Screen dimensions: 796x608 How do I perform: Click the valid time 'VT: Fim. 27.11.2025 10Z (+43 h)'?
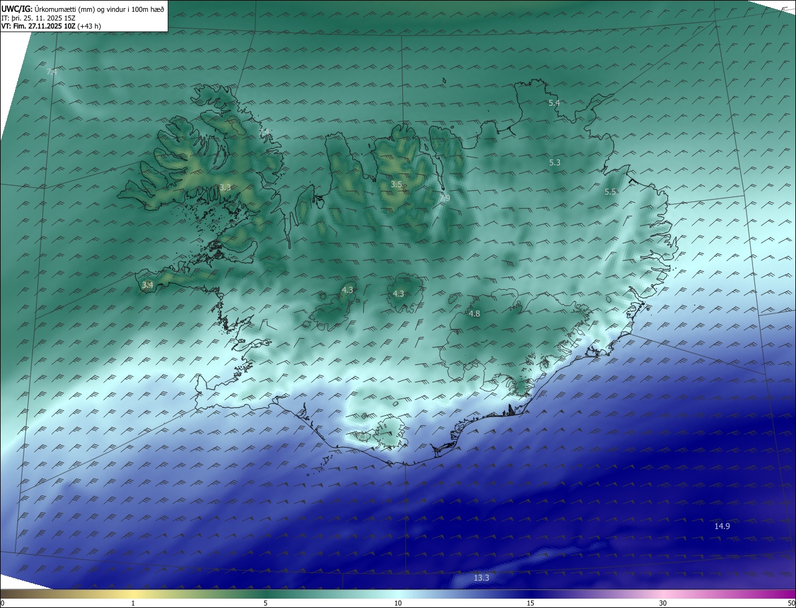click(51, 26)
